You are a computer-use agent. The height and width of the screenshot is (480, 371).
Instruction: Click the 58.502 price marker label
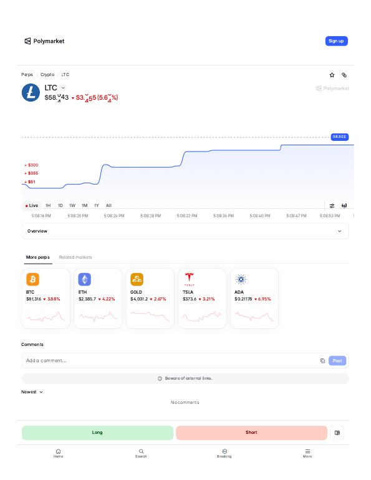coord(339,137)
